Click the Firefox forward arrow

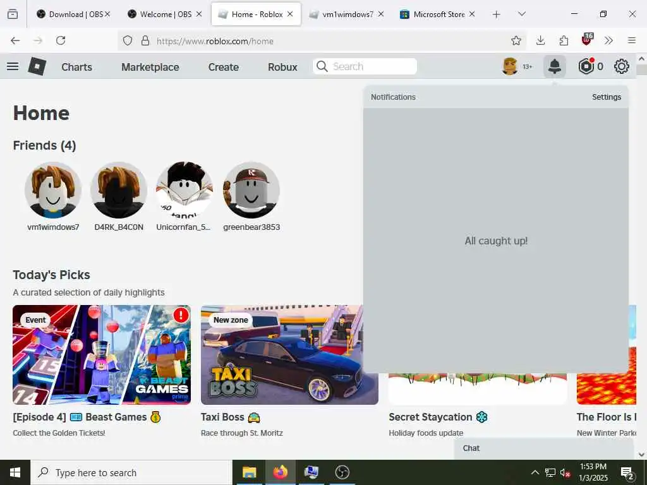(x=38, y=40)
